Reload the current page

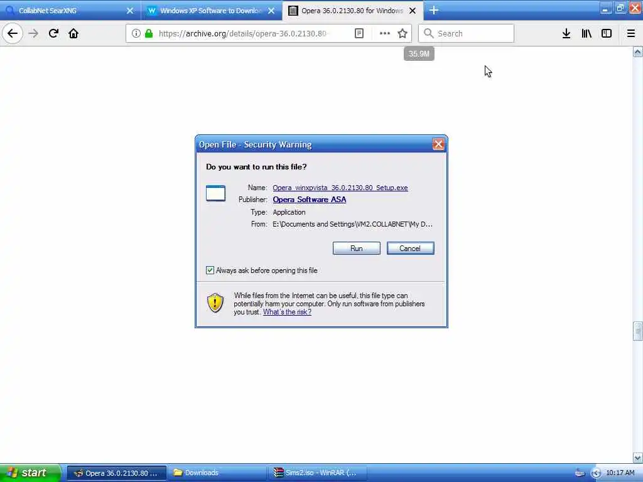pos(53,34)
